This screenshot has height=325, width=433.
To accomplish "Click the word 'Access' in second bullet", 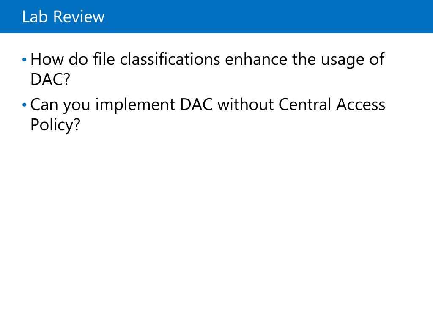I will (360, 105).
